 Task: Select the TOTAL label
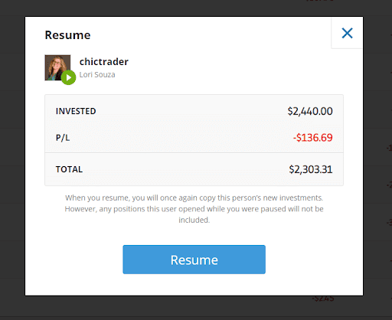[x=69, y=169]
